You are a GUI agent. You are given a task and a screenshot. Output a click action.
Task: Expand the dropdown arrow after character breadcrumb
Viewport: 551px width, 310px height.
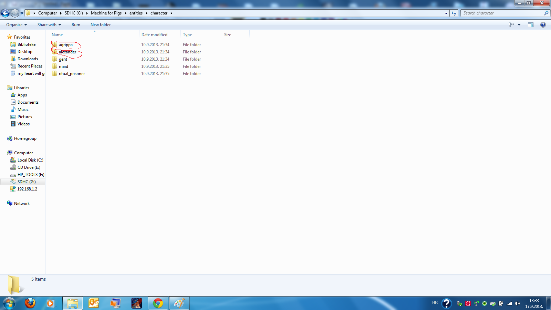(x=171, y=13)
